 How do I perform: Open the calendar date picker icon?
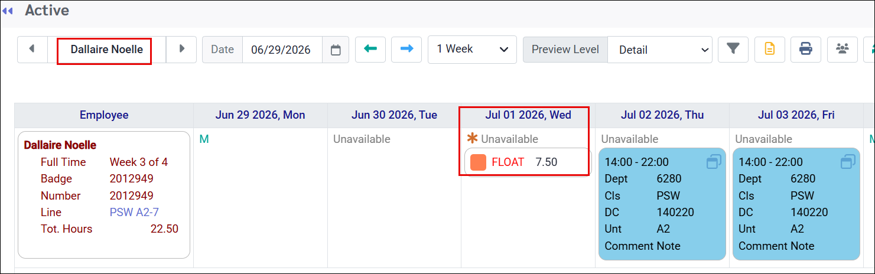coord(336,50)
